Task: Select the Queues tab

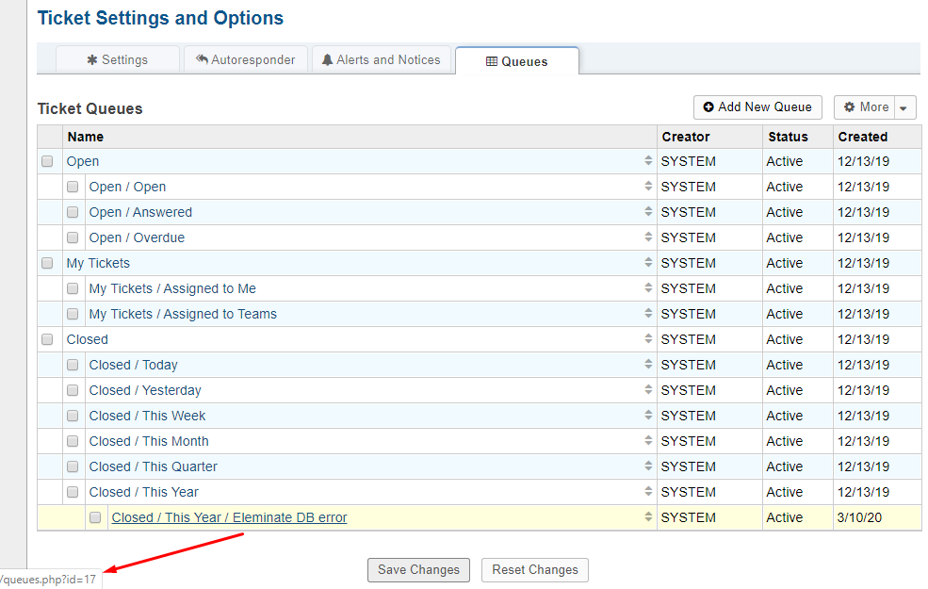Action: (x=516, y=61)
